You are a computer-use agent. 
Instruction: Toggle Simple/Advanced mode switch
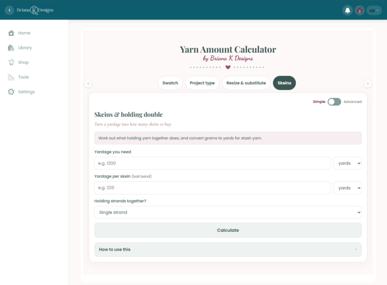coord(334,102)
